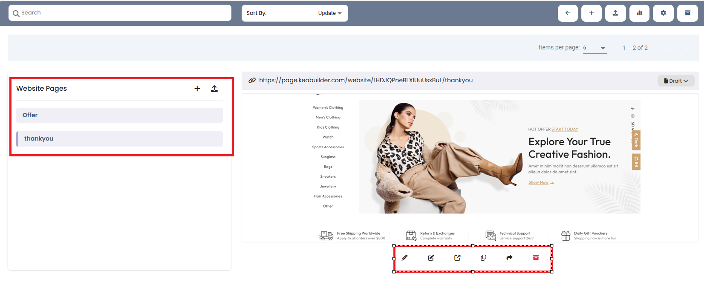Click the square edit icon below preview
Viewport: 704px width, 291px height.
431,258
